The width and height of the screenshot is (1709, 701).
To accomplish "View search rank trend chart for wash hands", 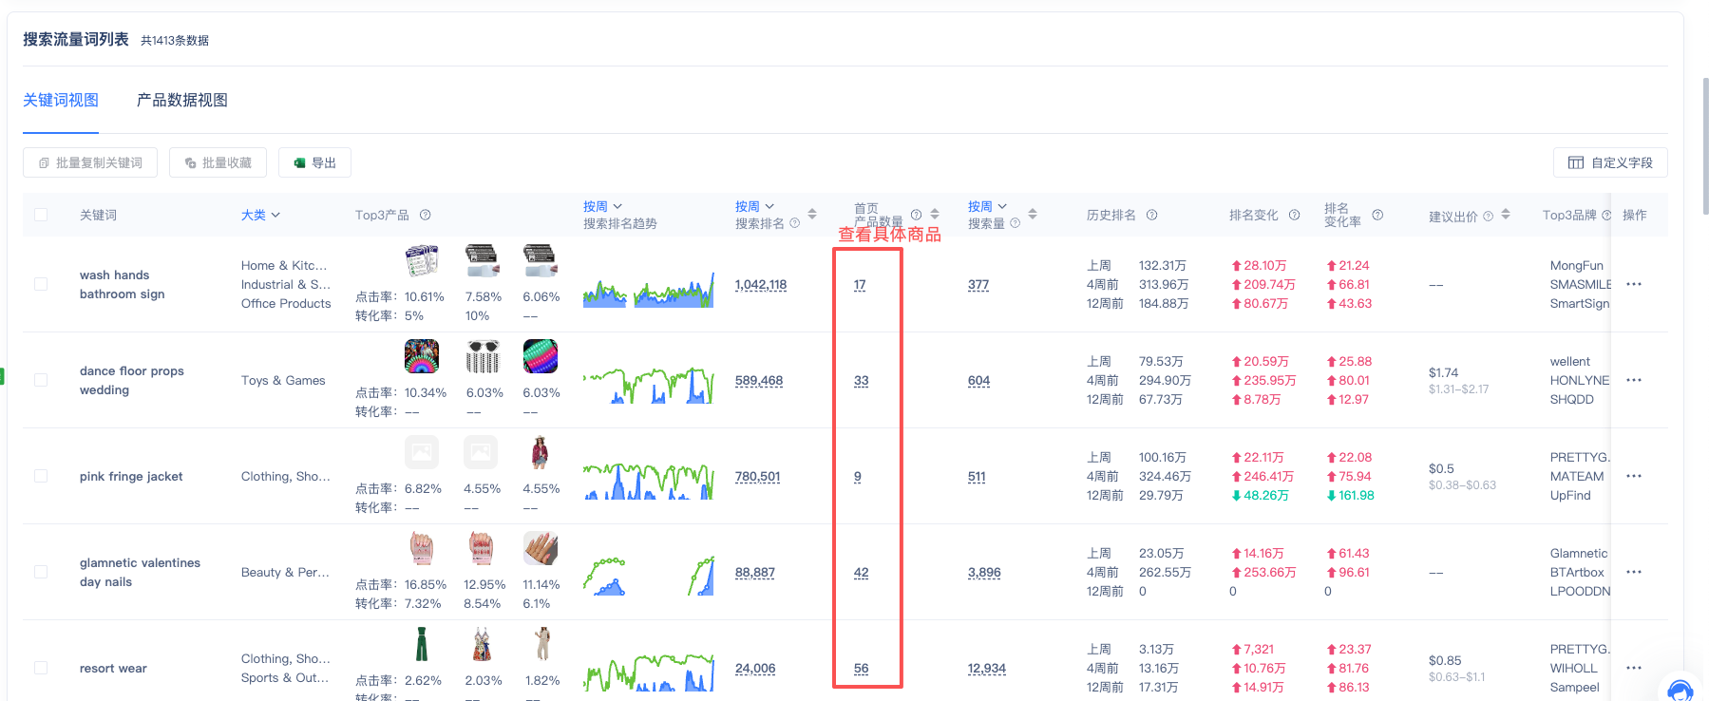I will click(649, 289).
